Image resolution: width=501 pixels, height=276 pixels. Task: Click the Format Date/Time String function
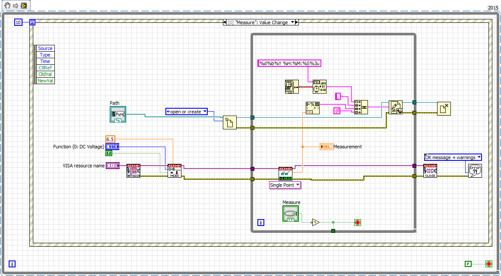click(x=320, y=87)
